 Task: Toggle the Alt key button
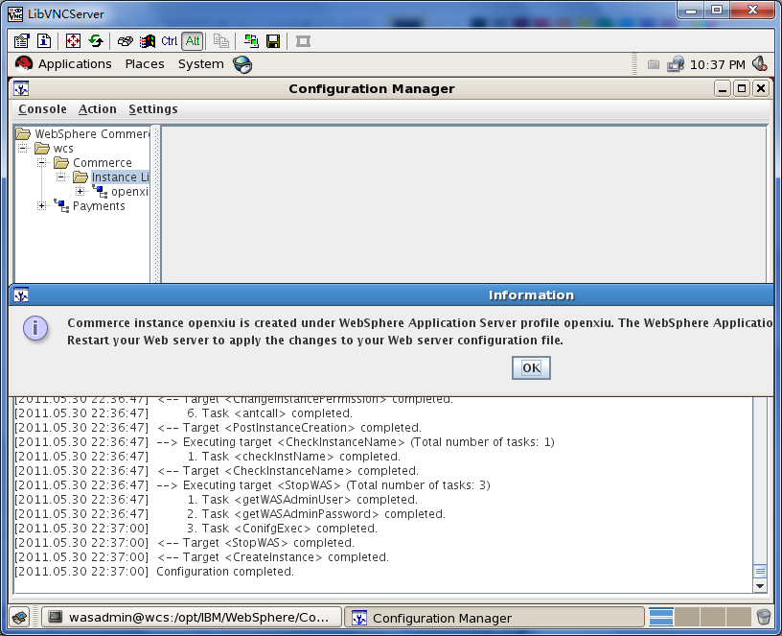(x=193, y=41)
